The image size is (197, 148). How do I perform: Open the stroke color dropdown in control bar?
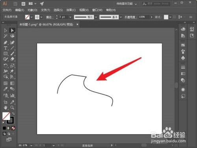point(41,17)
